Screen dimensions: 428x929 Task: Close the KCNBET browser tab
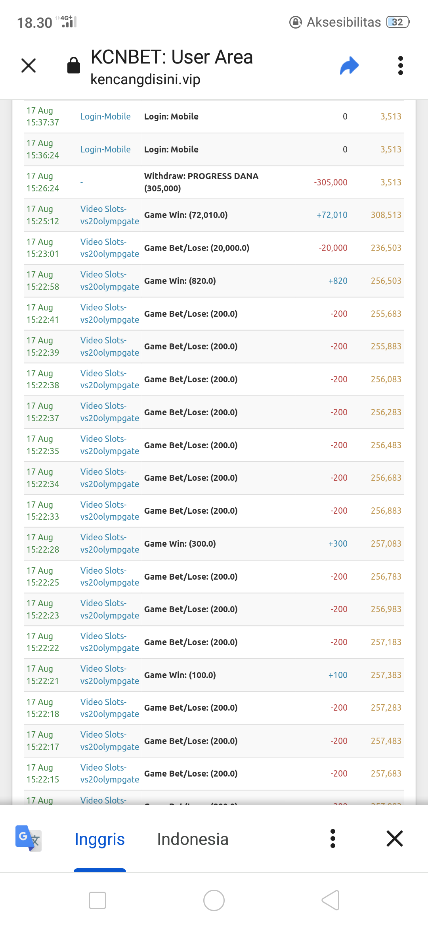pos(29,66)
